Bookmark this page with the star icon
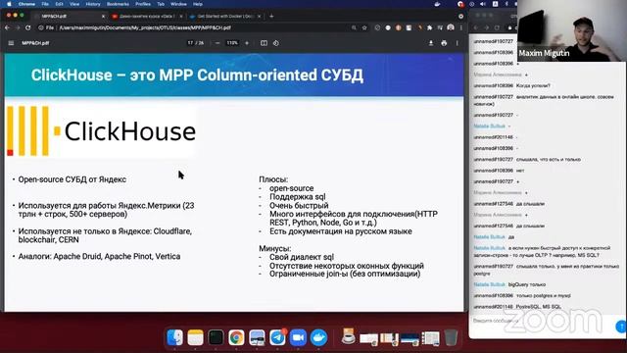The width and height of the screenshot is (627, 353). (x=364, y=27)
